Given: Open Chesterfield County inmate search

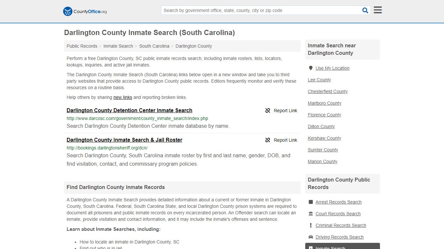Looking at the screenshot, I should (x=328, y=91).
